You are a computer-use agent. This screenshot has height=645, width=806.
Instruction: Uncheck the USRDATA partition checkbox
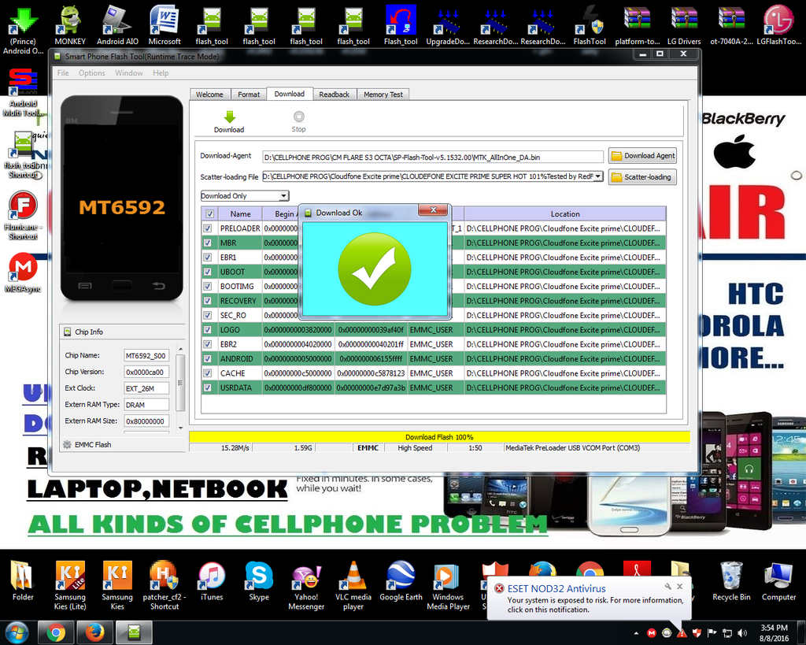click(x=208, y=387)
